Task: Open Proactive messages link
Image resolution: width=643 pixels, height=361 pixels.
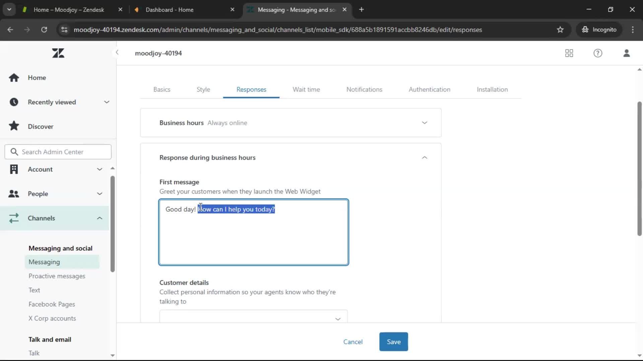Action: 57,276
